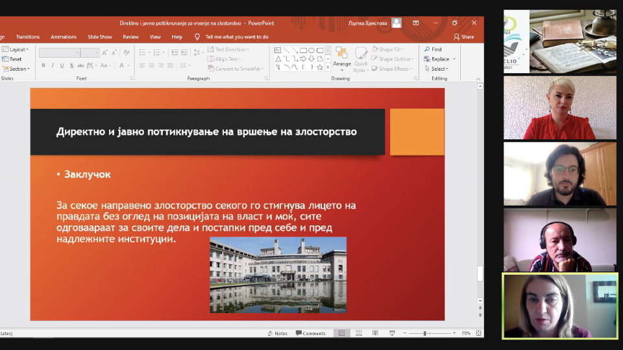Click the zoom slider handle

(424, 333)
